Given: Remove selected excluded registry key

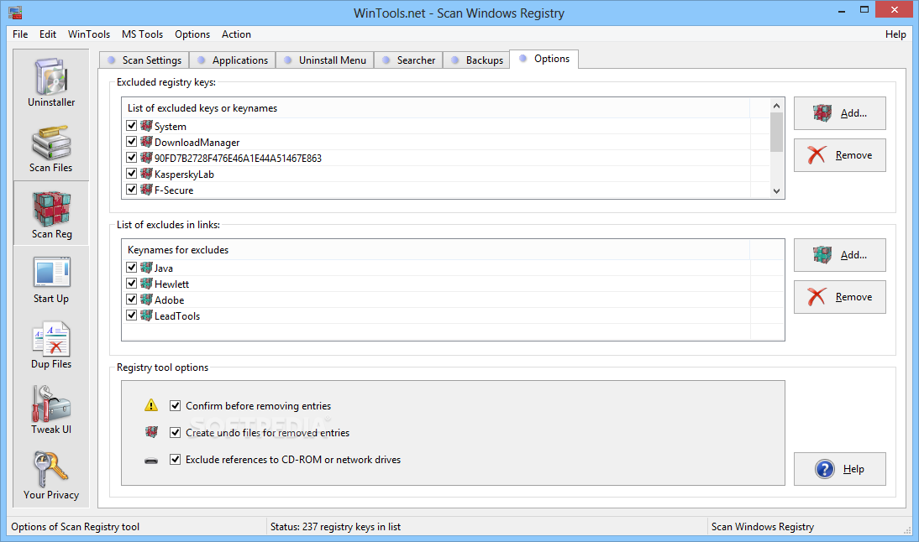Looking at the screenshot, I should [x=840, y=155].
